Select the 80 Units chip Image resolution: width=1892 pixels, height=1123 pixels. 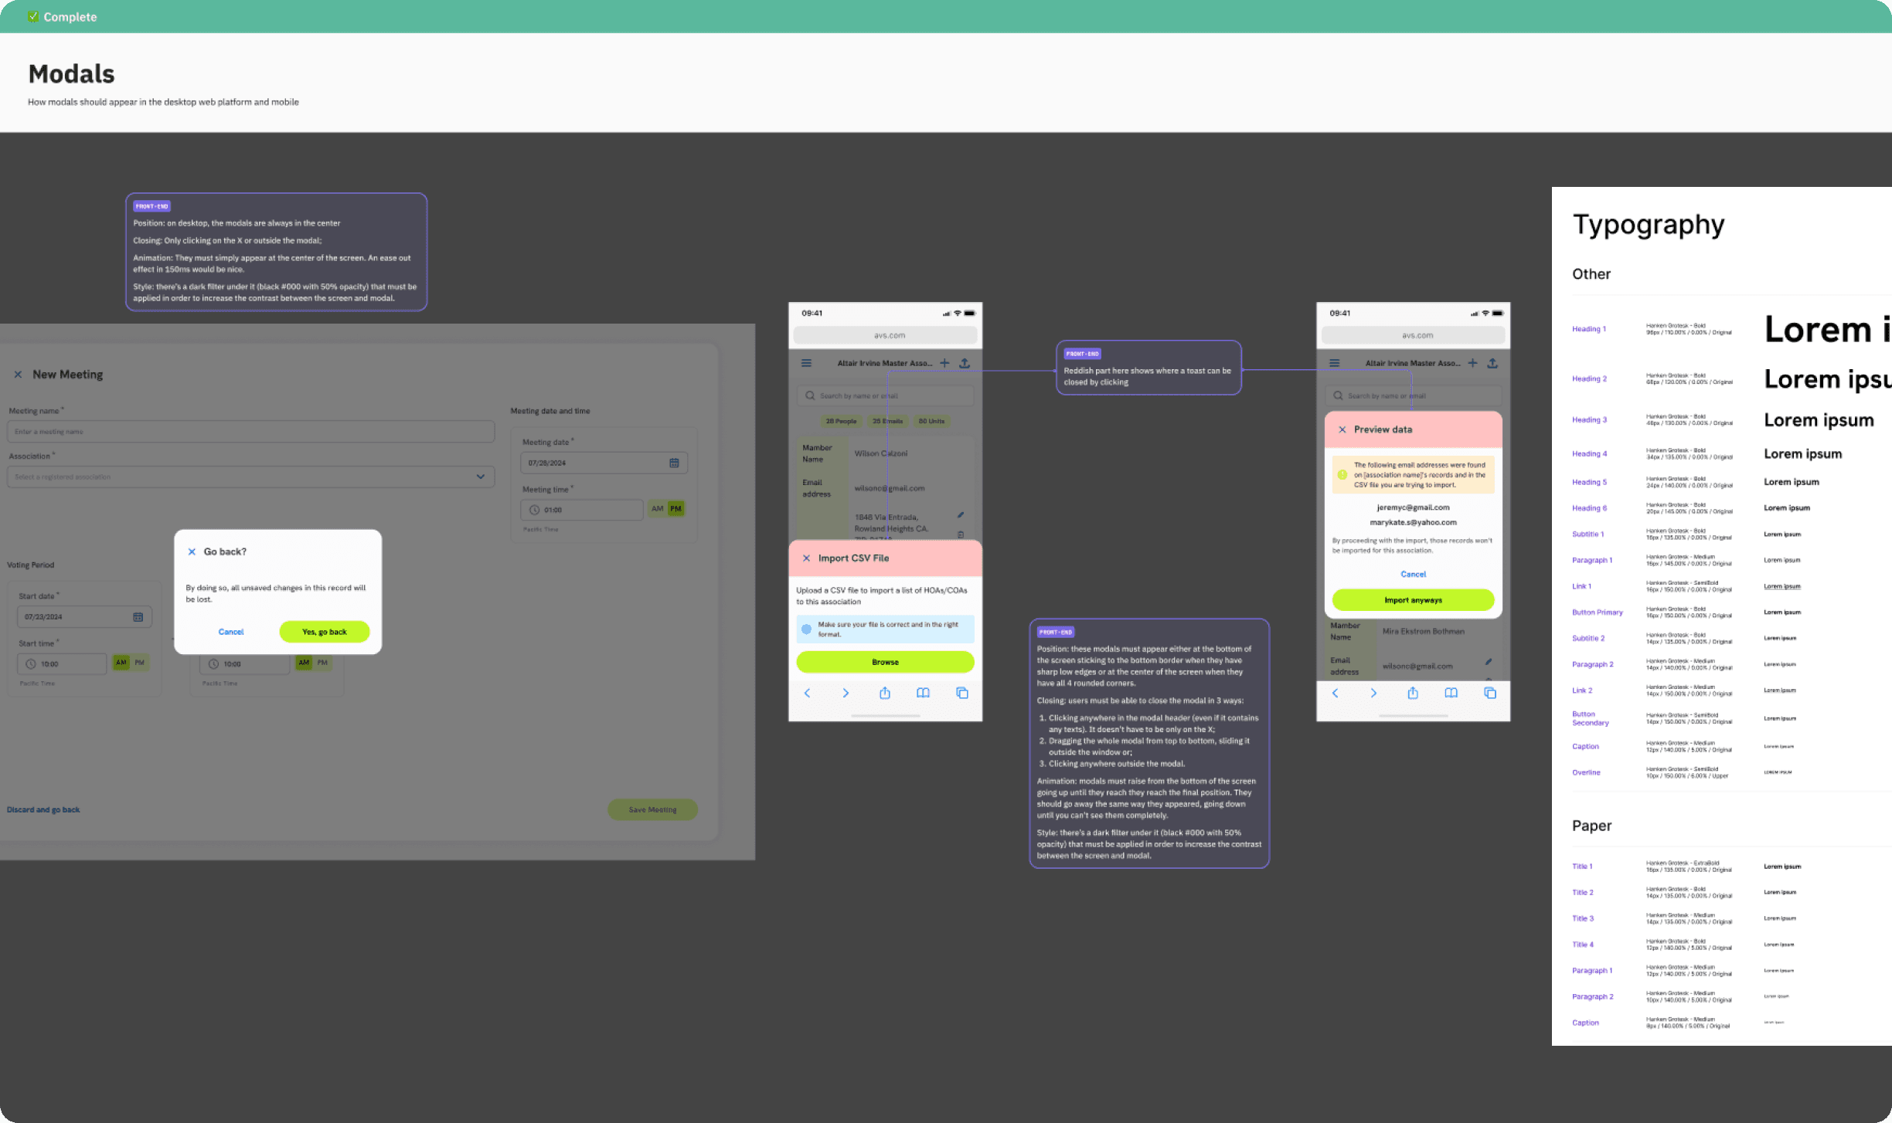pos(931,421)
